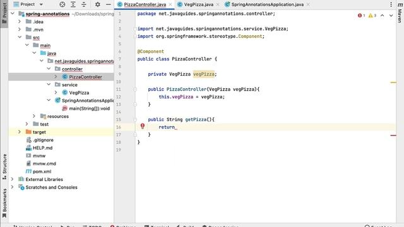Screen dimensions: 404x227
Task: Click the fold toggle at import line 3
Action: pos(134,29)
